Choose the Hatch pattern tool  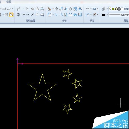pyautogui.click(x=6, y=15)
